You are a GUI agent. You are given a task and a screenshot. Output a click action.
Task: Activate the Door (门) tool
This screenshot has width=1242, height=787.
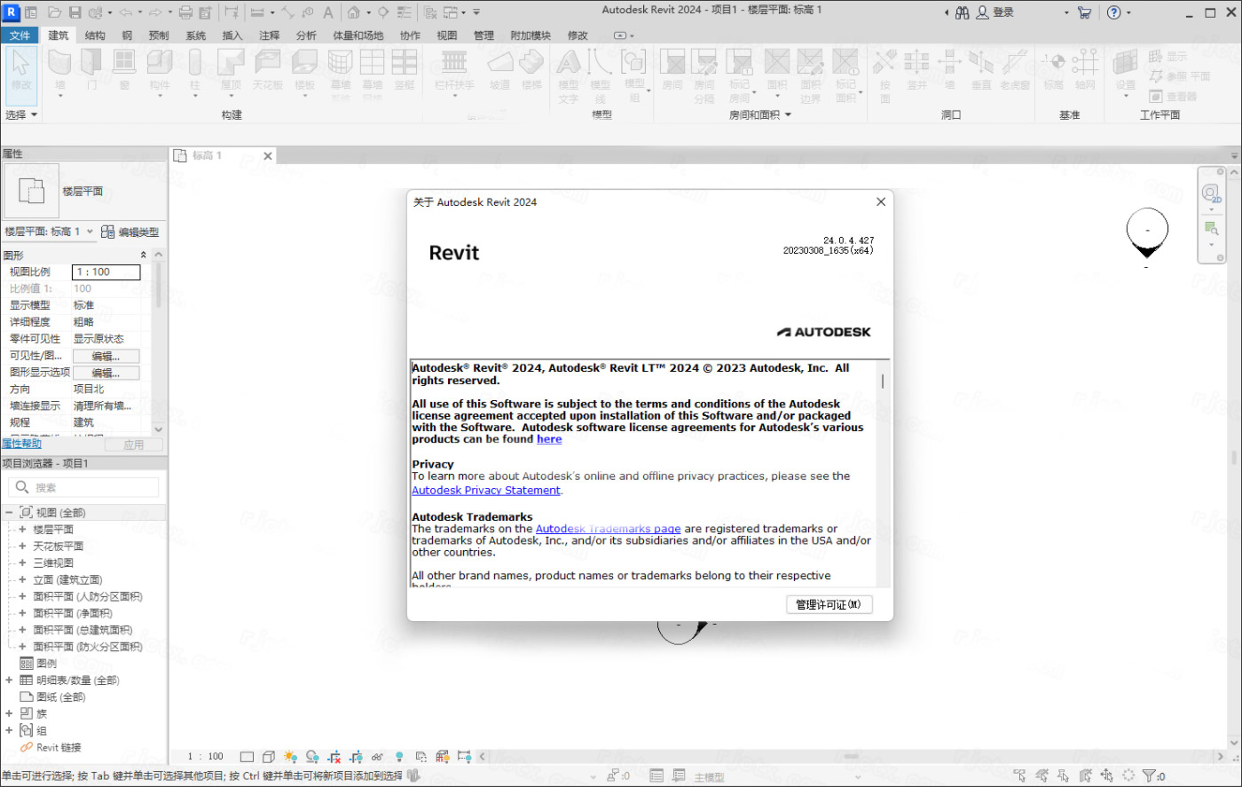pos(90,69)
